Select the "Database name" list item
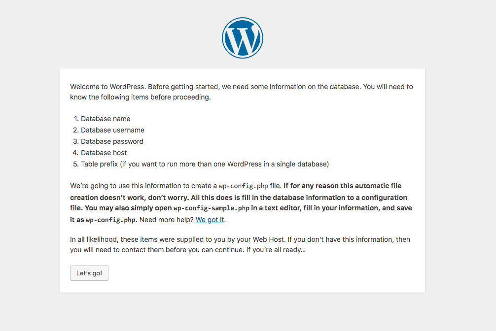496x331 pixels. pos(106,119)
